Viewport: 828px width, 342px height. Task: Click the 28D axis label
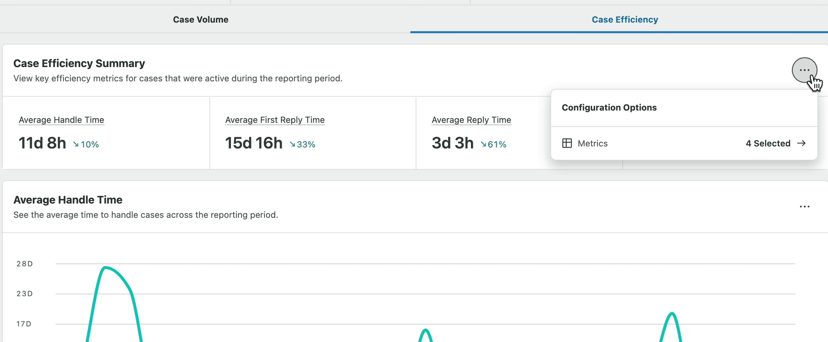(x=25, y=264)
